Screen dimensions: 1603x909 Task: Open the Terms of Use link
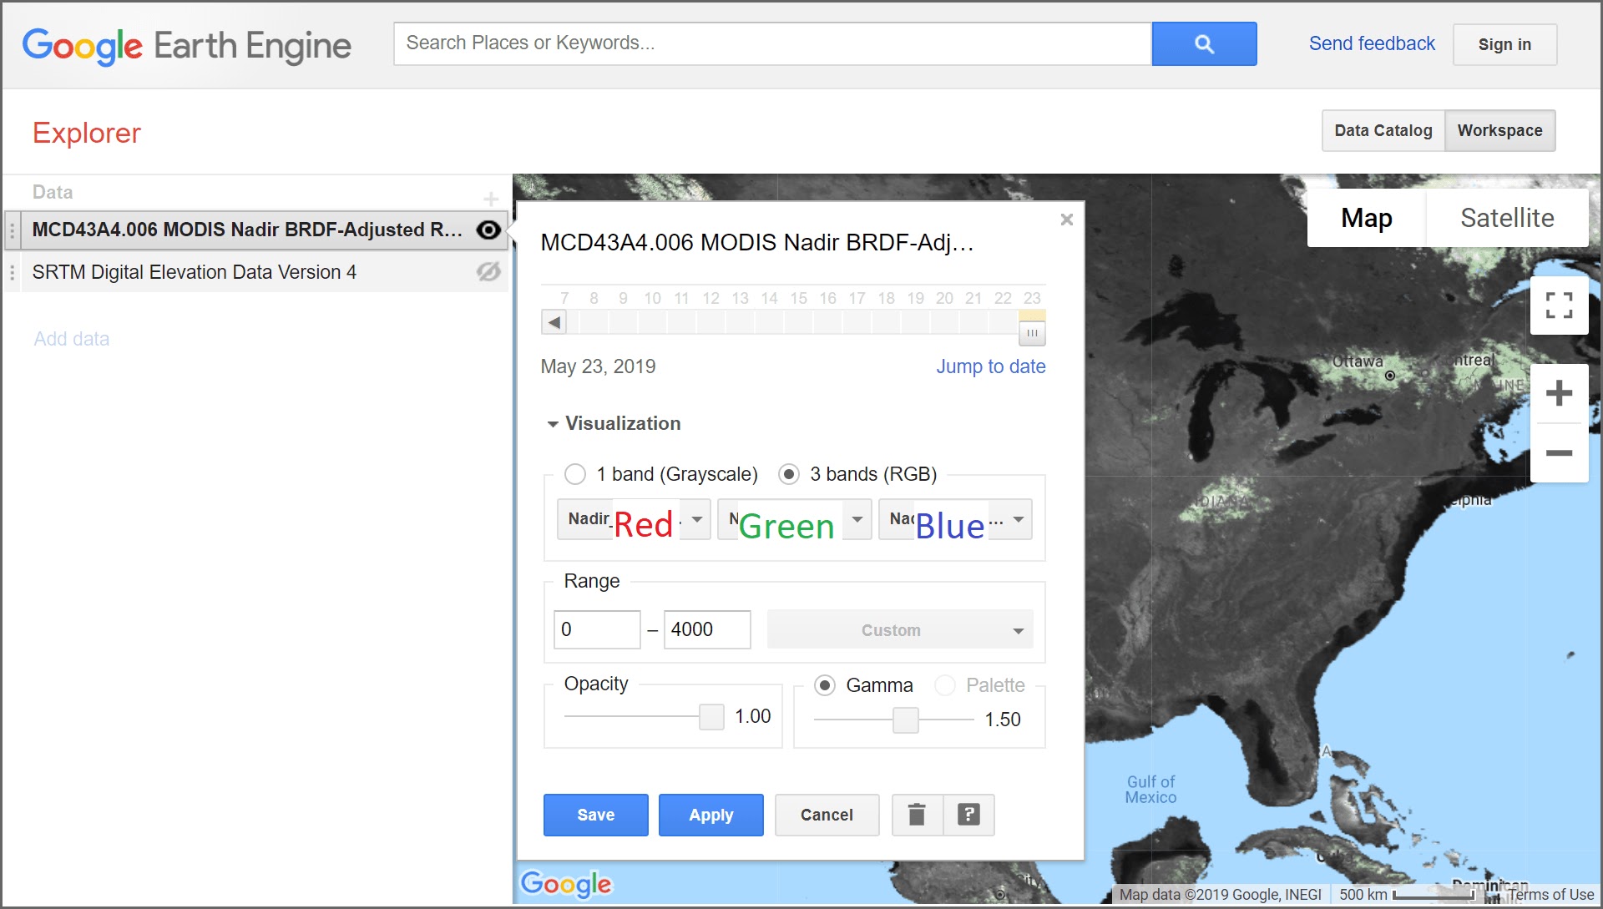[1550, 895]
